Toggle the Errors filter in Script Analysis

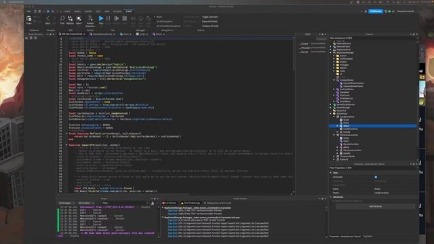pyautogui.click(x=169, y=203)
